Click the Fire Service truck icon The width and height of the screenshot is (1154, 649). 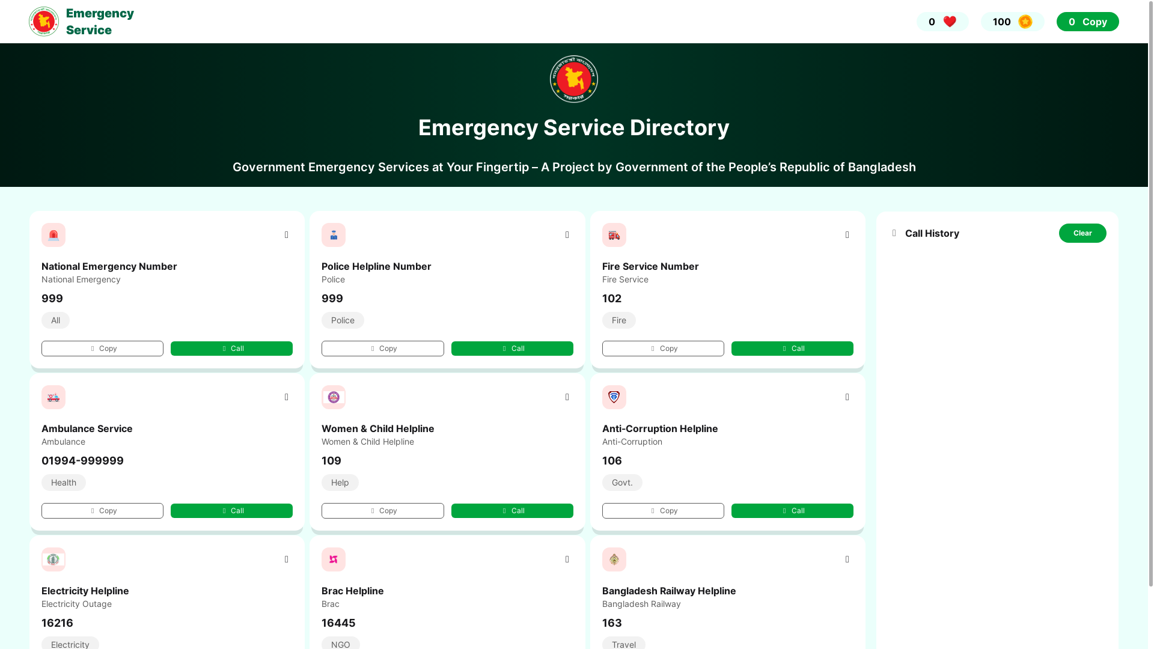(x=614, y=235)
